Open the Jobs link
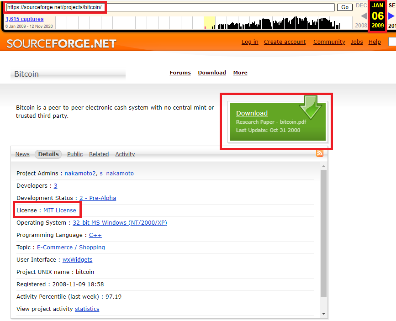Screen dimensions: 396x321 coord(357,42)
